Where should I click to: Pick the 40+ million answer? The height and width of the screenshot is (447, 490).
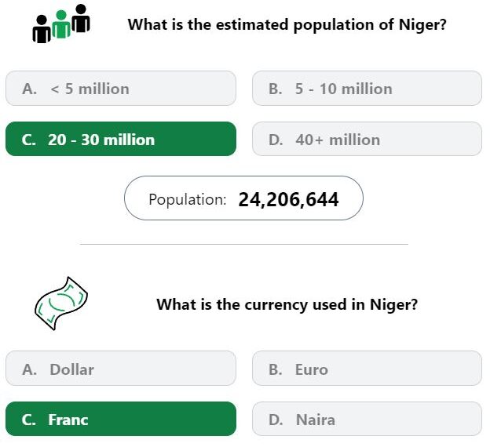pos(367,139)
